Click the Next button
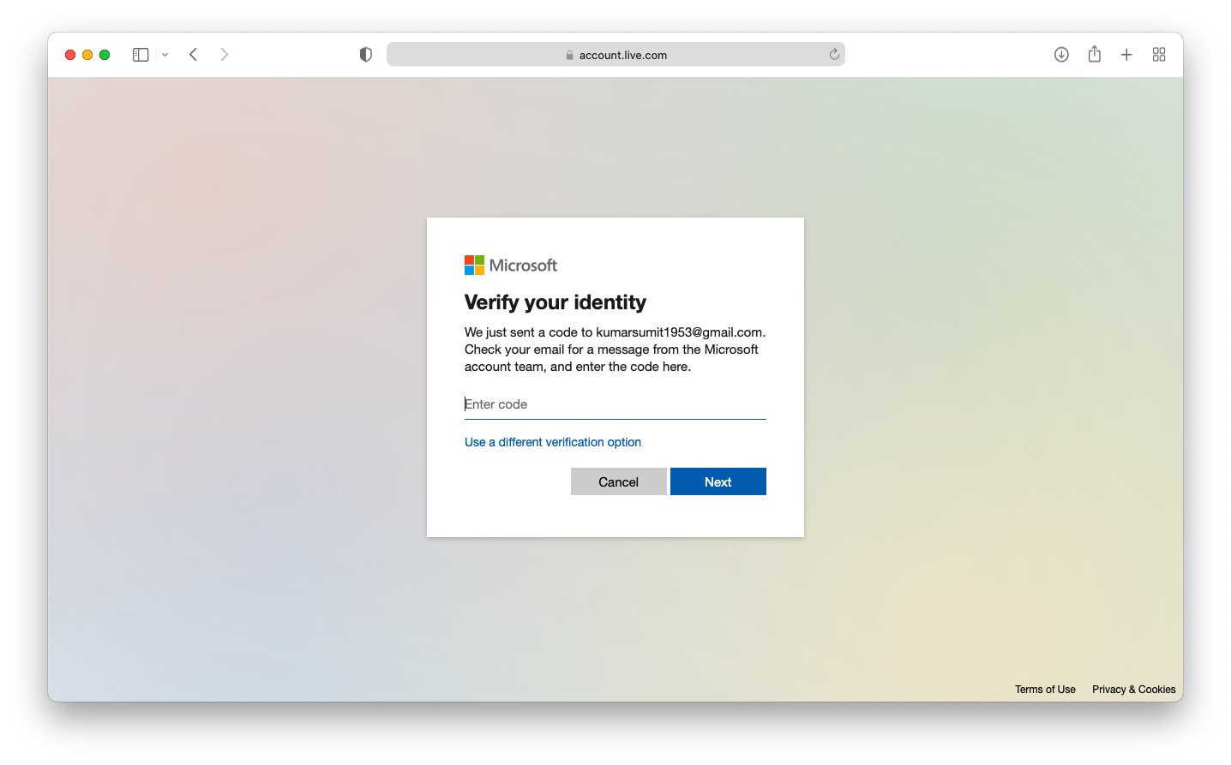The height and width of the screenshot is (765, 1231). pyautogui.click(x=718, y=481)
